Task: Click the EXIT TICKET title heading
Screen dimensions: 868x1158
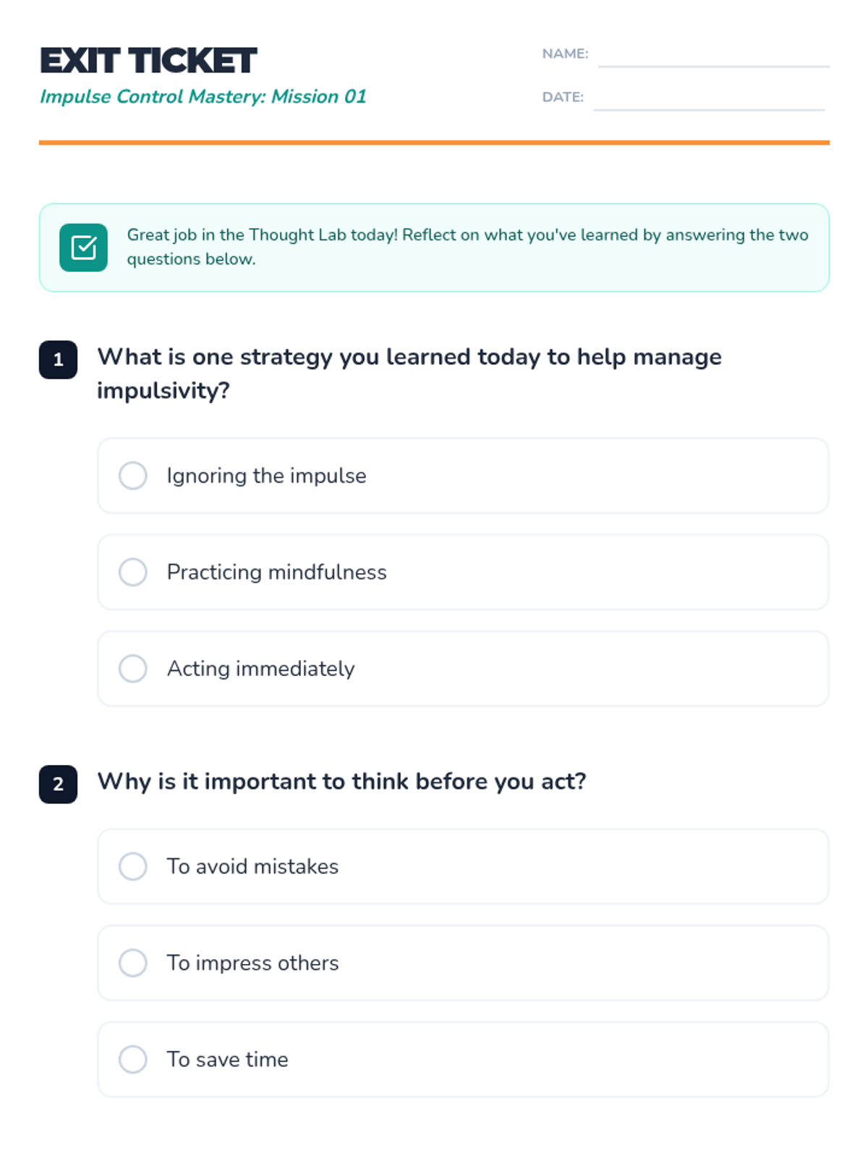Action: [148, 61]
